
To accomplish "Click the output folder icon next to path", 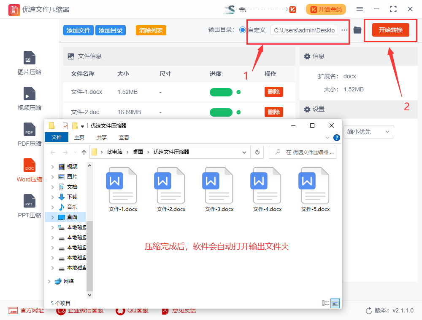I will click(x=357, y=30).
